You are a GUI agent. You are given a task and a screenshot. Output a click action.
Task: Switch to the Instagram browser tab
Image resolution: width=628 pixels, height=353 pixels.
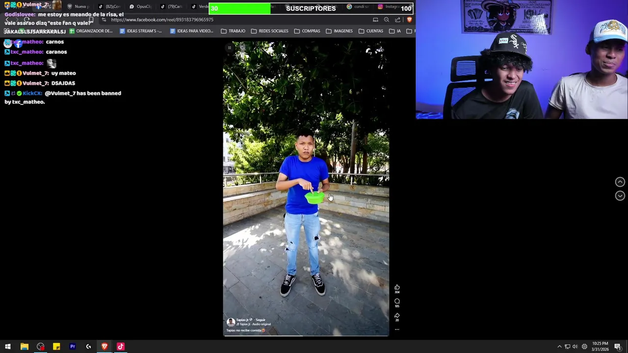point(389,6)
